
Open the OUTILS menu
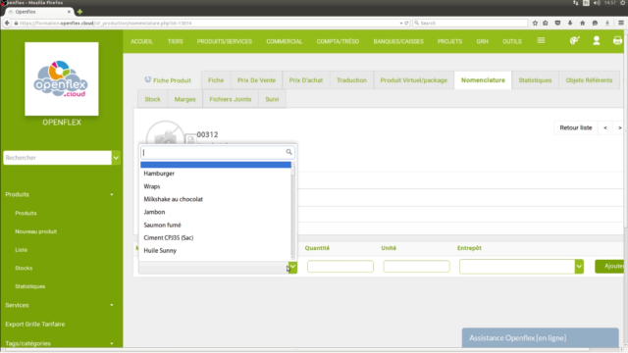point(512,41)
